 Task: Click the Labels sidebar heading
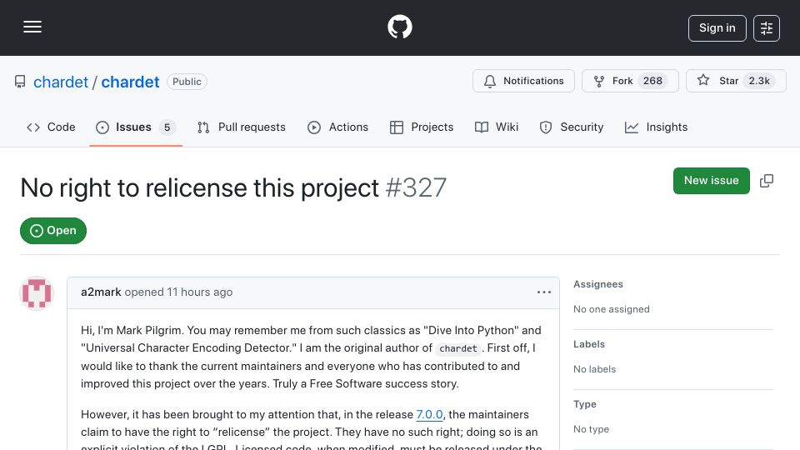coord(589,344)
